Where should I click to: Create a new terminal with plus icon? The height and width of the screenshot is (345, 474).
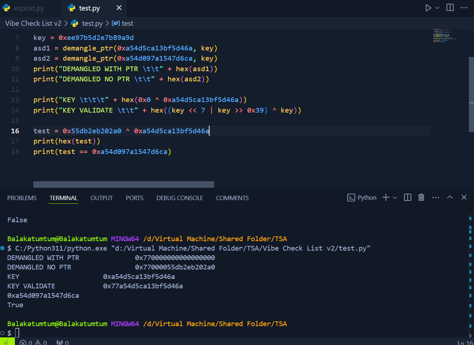tap(386, 198)
